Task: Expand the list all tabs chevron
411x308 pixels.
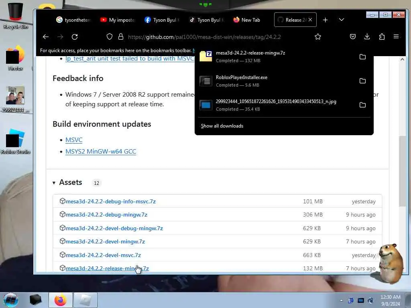Action: coord(341,20)
